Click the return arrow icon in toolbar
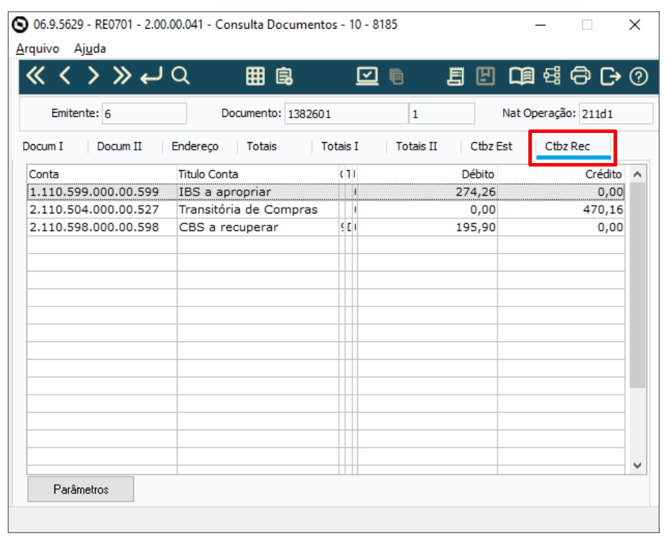Image resolution: width=666 pixels, height=536 pixels. [152, 76]
